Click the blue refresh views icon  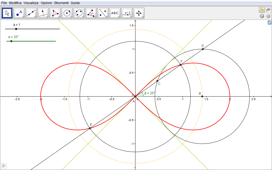click(269, 23)
